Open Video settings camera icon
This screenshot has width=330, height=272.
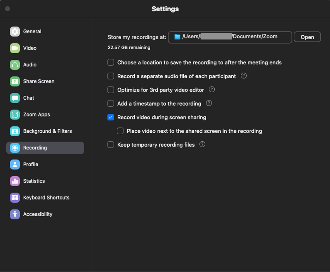coord(15,48)
